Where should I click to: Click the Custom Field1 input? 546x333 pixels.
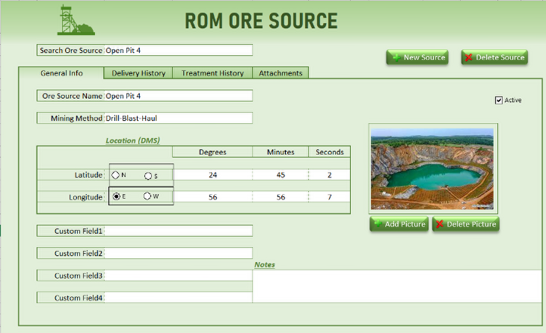pos(178,231)
